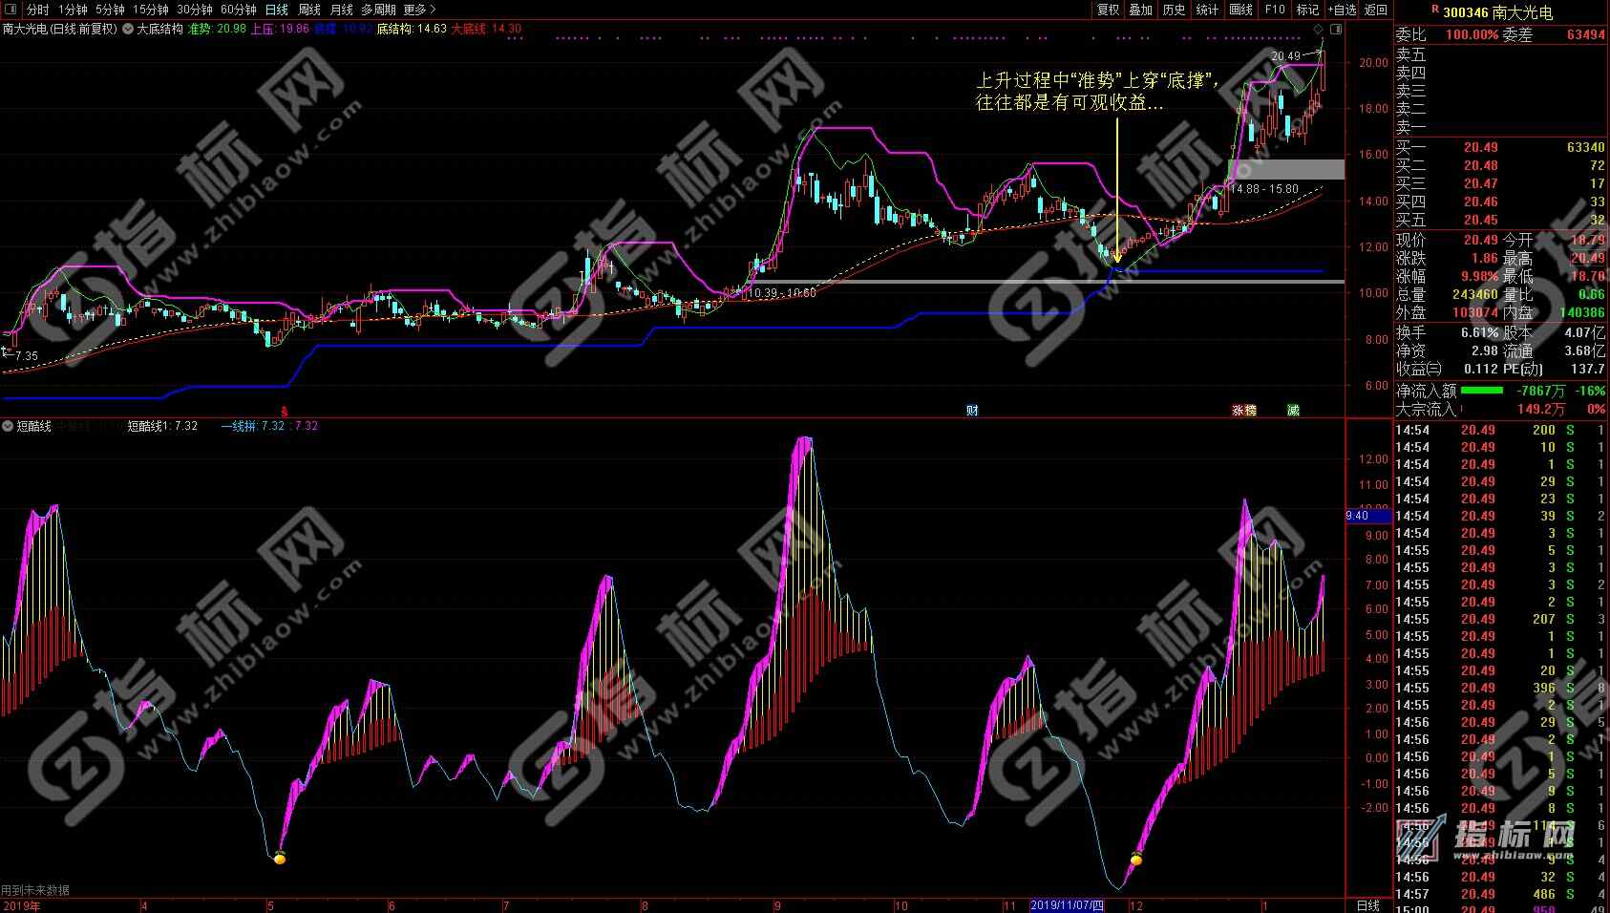Viewport: 1610px width, 913px height.
Task: Click the 2019/11/07 date marker on timeline
Action: pyautogui.click(x=1067, y=905)
